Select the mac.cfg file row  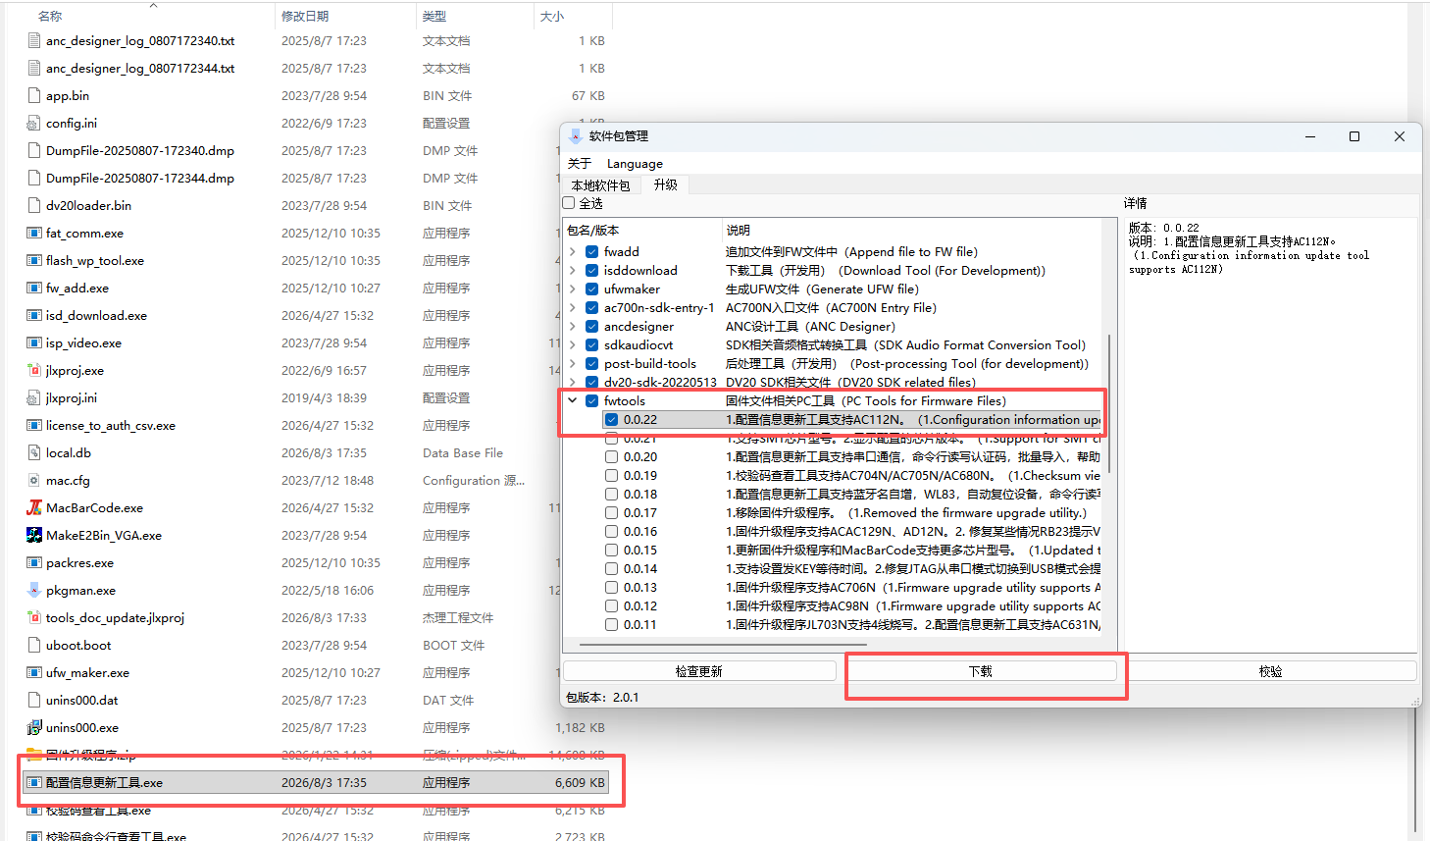click(x=316, y=480)
